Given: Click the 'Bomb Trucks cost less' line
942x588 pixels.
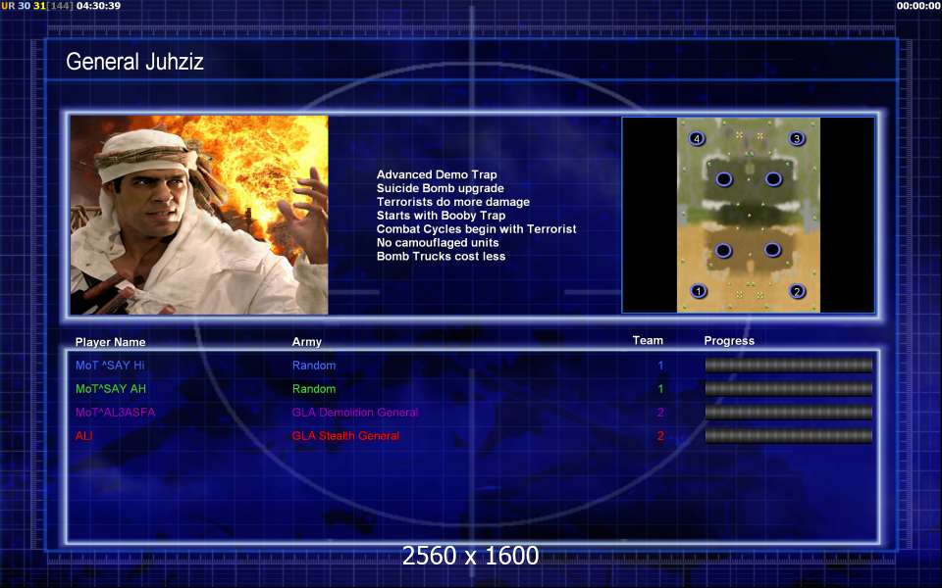Looking at the screenshot, I should point(441,256).
